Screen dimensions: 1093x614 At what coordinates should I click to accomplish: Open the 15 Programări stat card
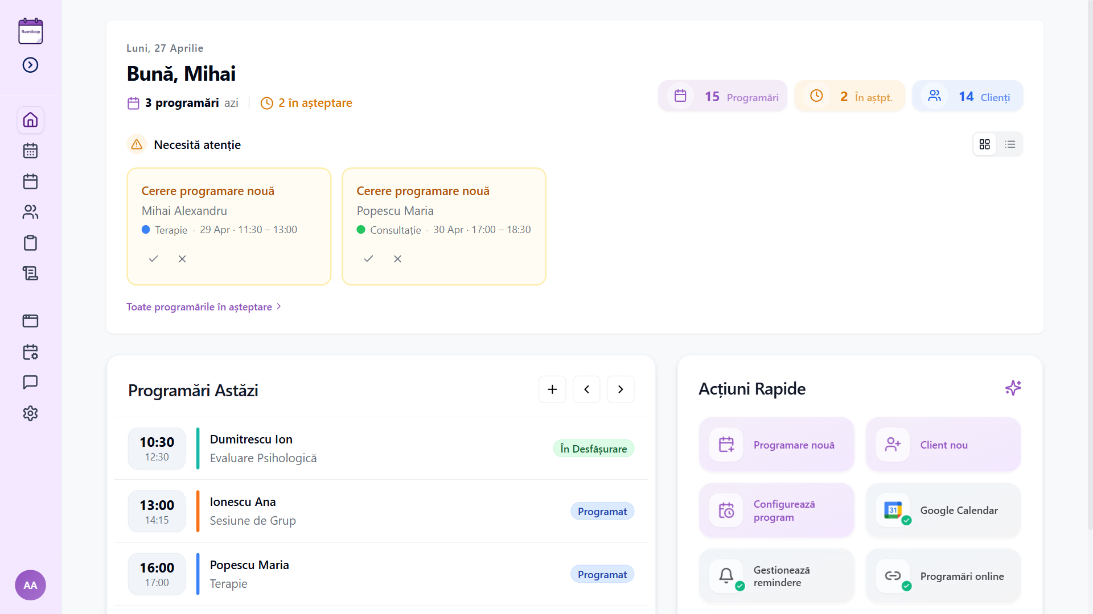coord(722,96)
